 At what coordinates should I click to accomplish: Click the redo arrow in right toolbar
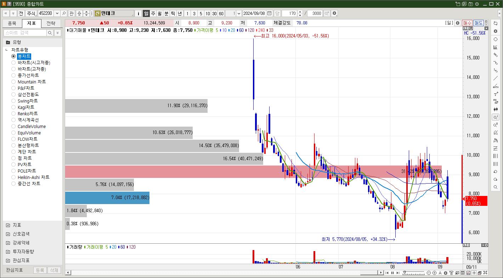496,180
